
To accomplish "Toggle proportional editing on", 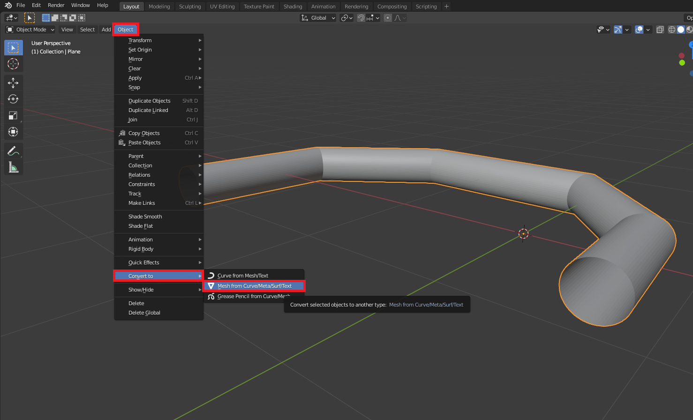I will (x=388, y=18).
